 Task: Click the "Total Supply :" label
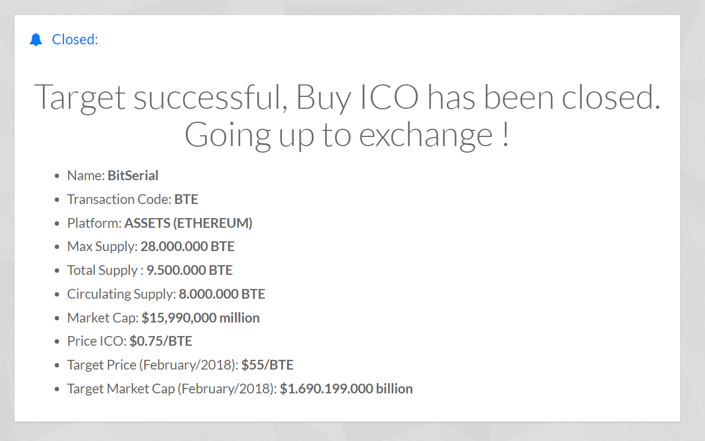[105, 270]
